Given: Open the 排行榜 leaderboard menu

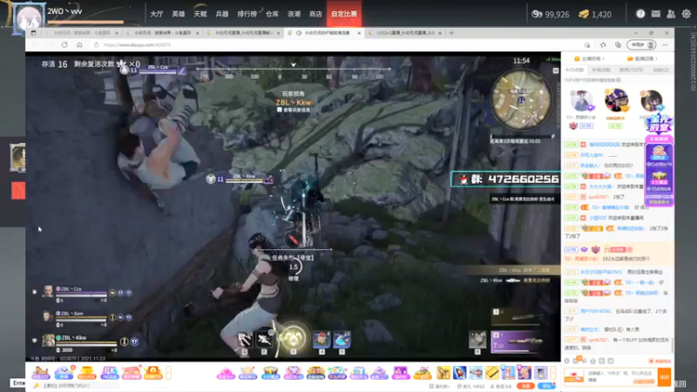Looking at the screenshot, I should [247, 14].
